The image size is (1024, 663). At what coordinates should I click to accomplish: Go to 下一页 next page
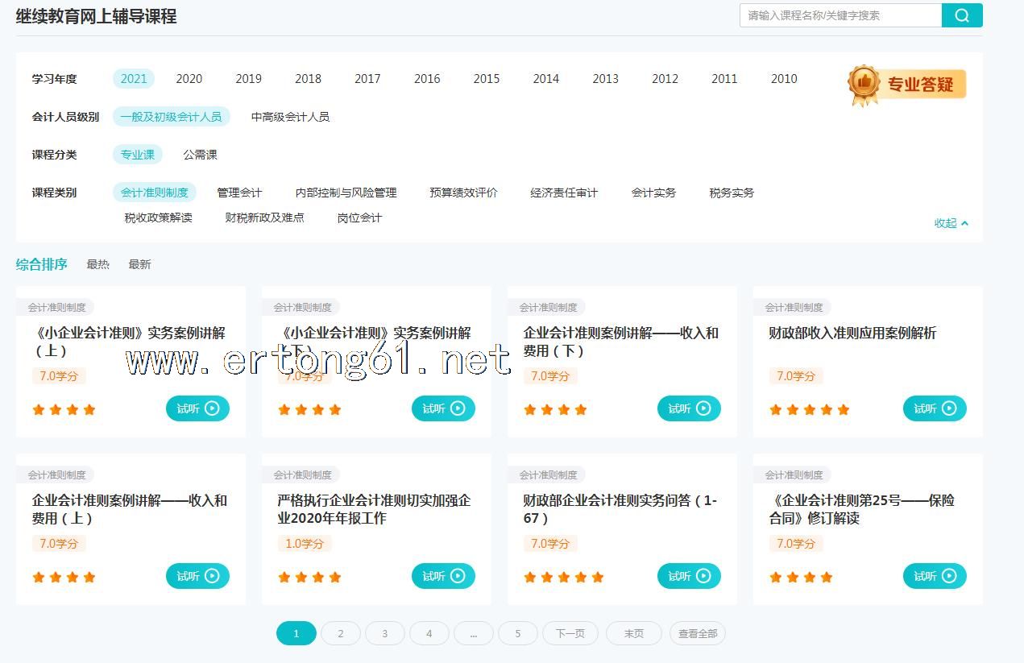(570, 634)
